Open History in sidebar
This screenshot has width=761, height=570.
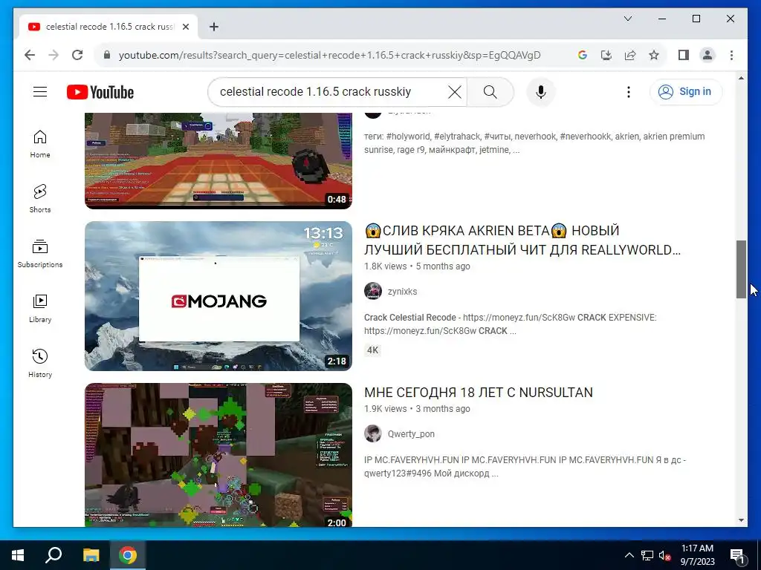40,363
